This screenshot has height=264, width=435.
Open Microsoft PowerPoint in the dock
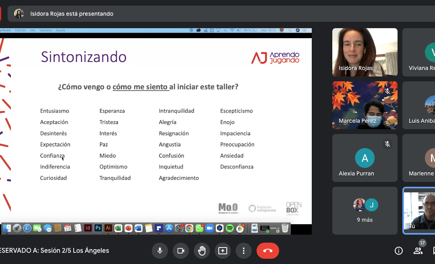coord(128,228)
